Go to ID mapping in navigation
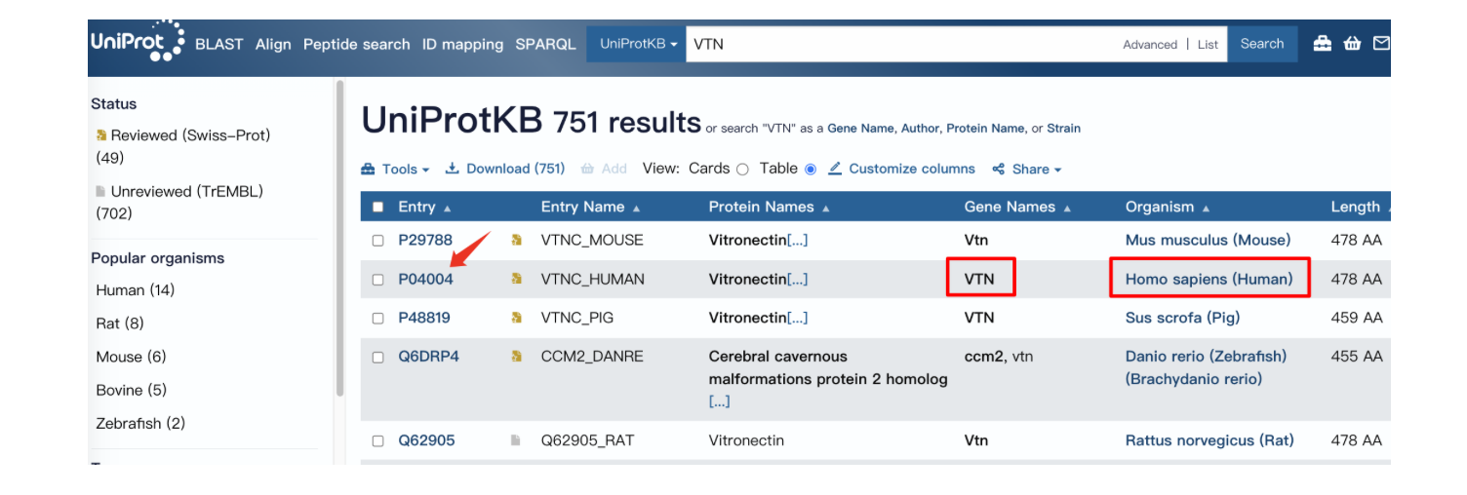Image resolution: width=1467 pixels, height=495 pixels. point(462,44)
